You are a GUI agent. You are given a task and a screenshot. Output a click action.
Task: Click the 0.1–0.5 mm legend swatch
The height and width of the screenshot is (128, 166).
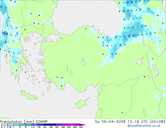click(x=4, y=125)
